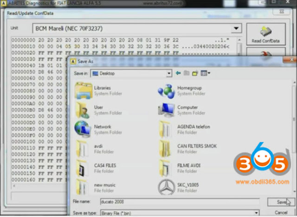Click the up one level folder icon
Viewport: 297px width, 217px height.
187,73
